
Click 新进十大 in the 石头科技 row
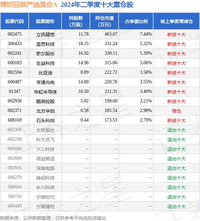[177, 121]
